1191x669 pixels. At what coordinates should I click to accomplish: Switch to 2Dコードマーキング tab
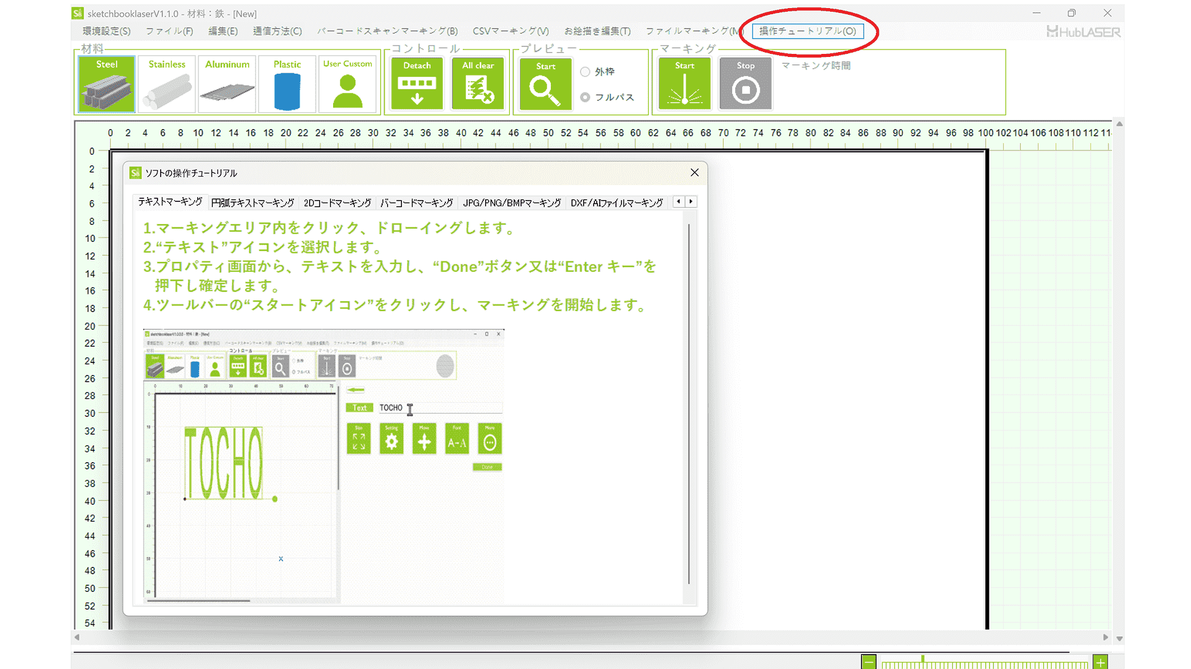[x=337, y=203]
